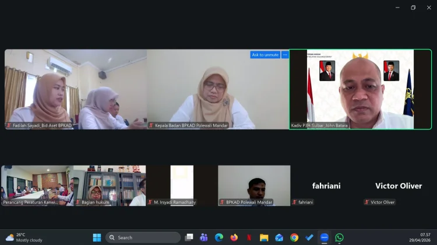Open Outlook mail from taskbar
Viewport: 437px width, 245px height.
pyautogui.click(x=279, y=237)
